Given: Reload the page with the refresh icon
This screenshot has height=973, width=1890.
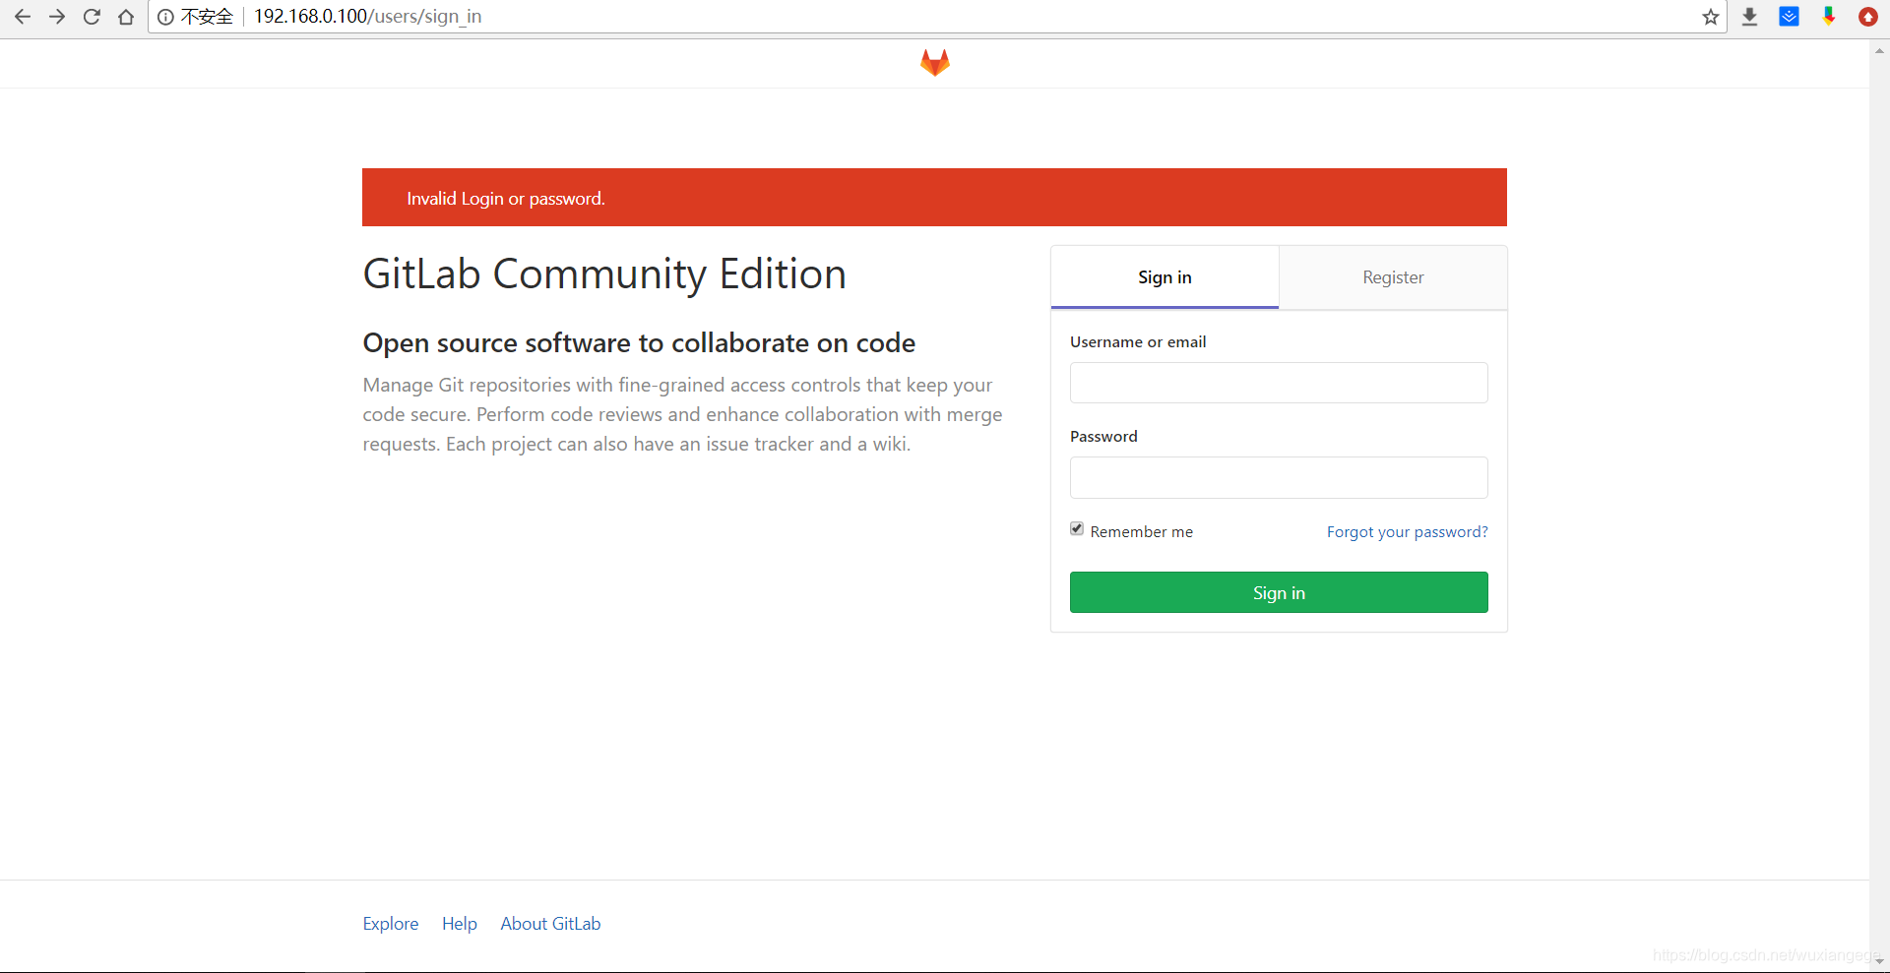Looking at the screenshot, I should click(92, 17).
